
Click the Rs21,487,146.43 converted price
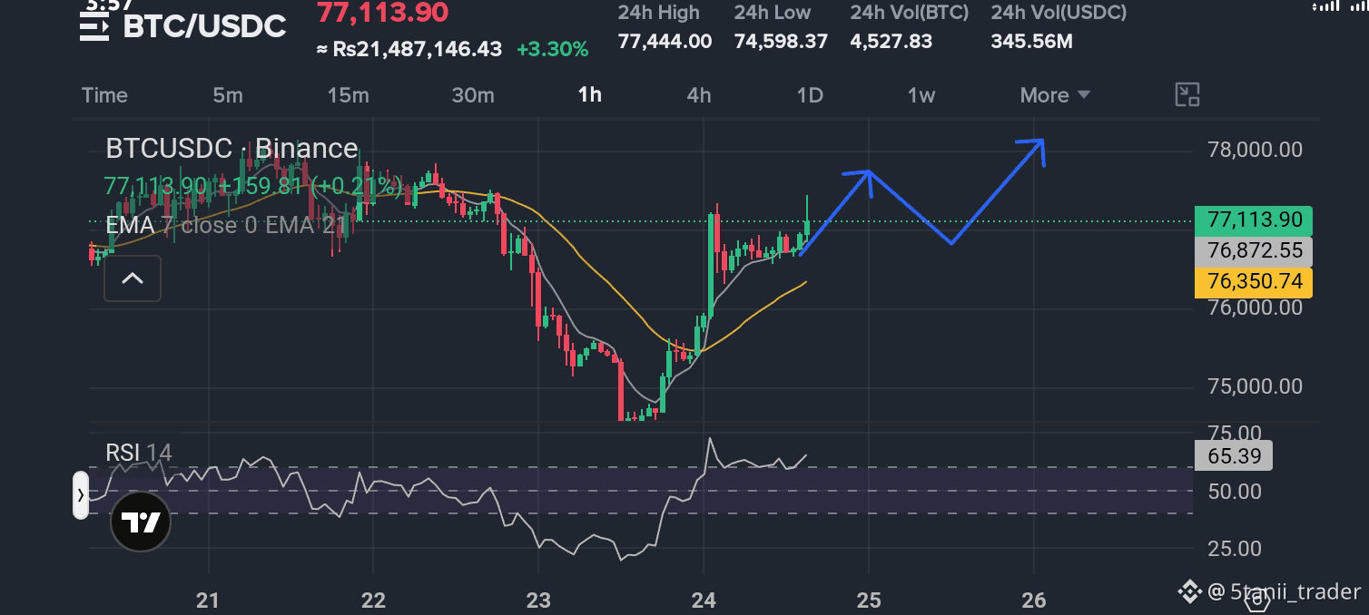tap(409, 49)
